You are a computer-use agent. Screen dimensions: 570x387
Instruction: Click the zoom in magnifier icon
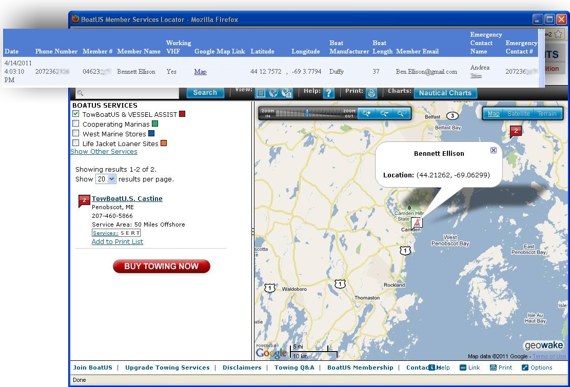[366, 114]
